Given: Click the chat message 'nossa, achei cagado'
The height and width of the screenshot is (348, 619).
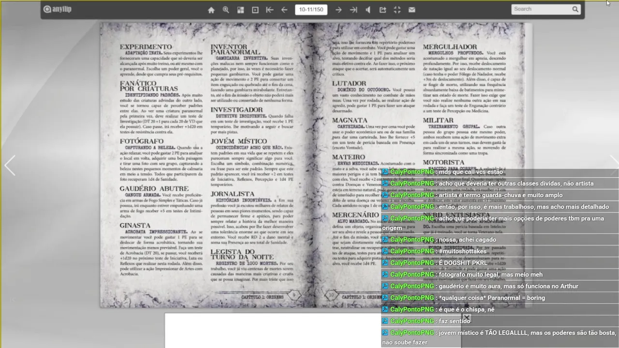Looking at the screenshot, I should point(468,240).
